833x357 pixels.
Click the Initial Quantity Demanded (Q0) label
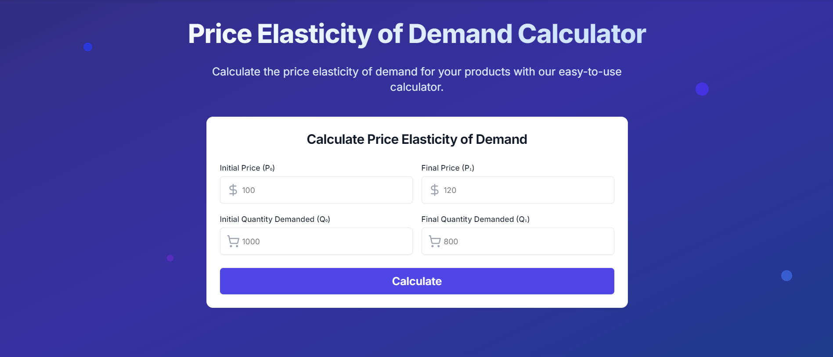coord(275,219)
